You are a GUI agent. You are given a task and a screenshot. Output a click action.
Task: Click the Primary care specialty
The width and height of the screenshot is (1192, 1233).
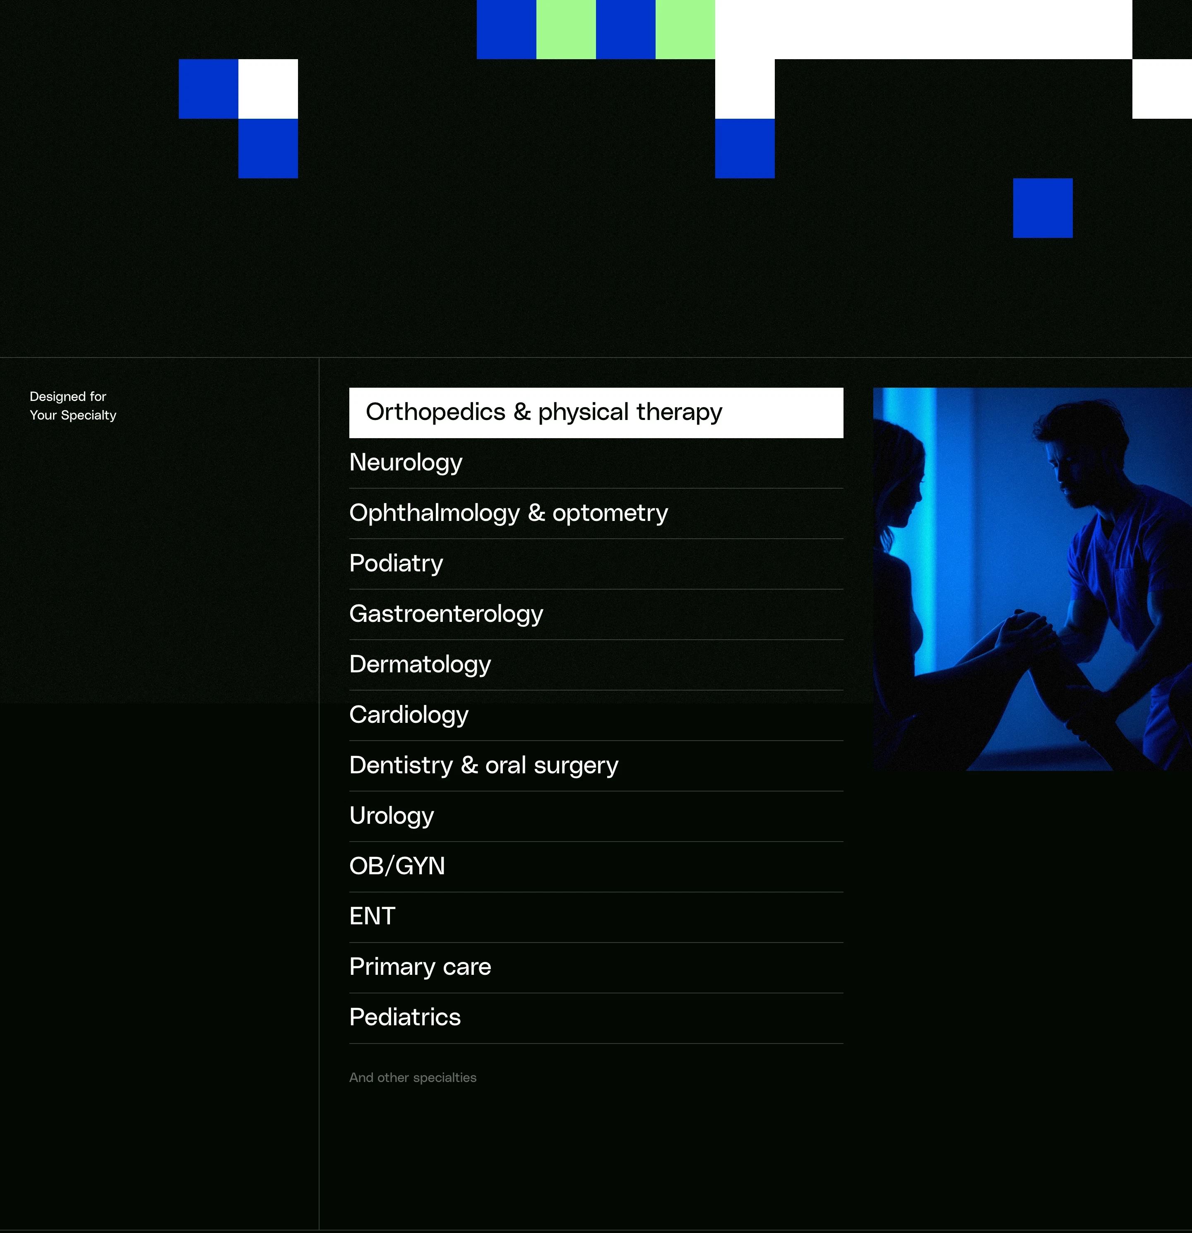pos(420,967)
